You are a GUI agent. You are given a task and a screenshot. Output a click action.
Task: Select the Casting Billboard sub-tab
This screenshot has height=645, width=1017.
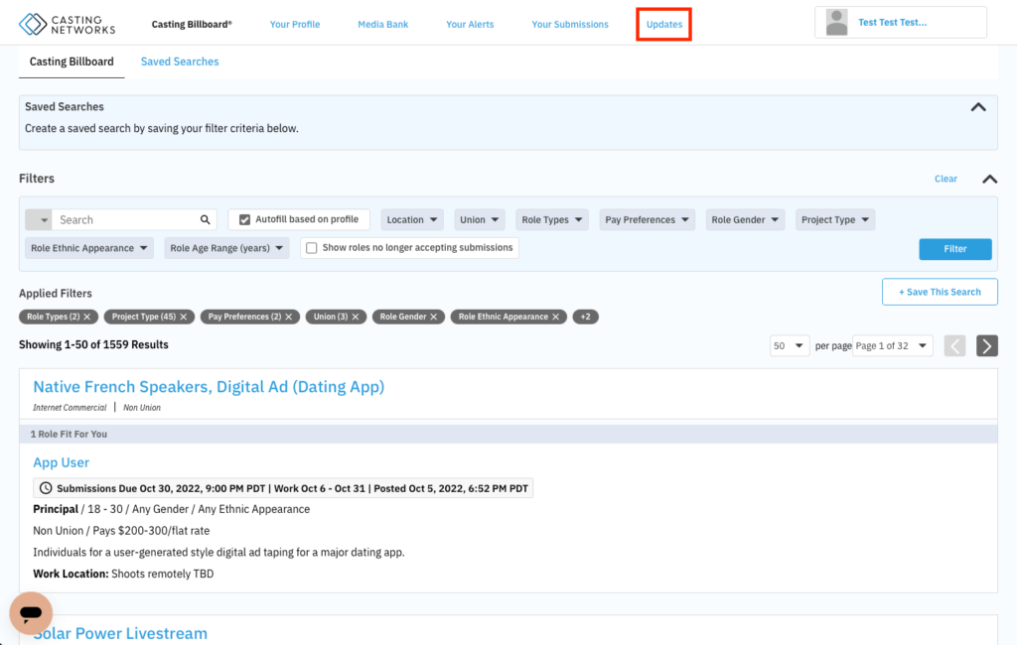pyautogui.click(x=72, y=62)
